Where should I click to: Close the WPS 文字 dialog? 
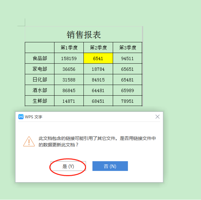coord(157,117)
